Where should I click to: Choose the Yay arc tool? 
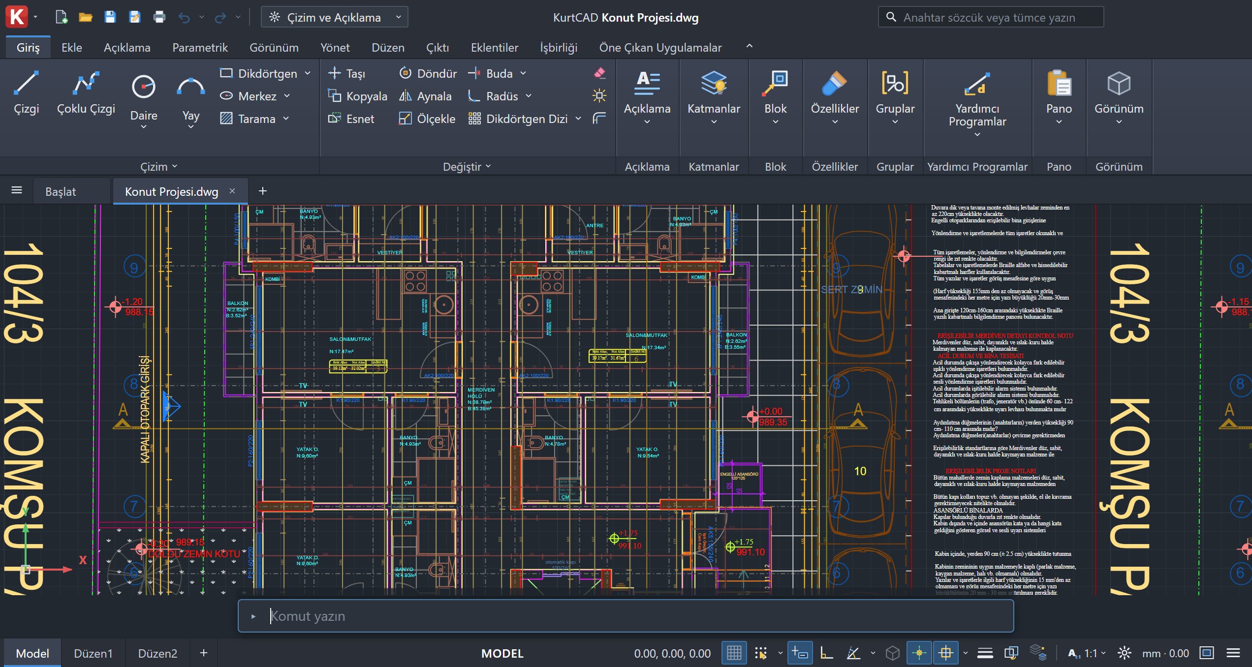point(191,100)
